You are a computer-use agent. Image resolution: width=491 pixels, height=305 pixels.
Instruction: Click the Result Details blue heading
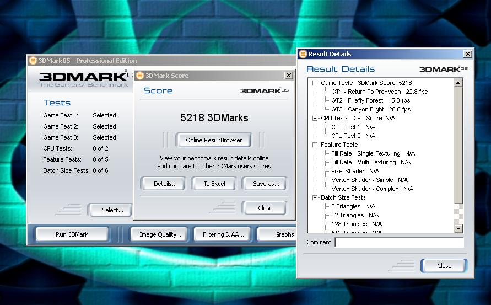pos(341,69)
